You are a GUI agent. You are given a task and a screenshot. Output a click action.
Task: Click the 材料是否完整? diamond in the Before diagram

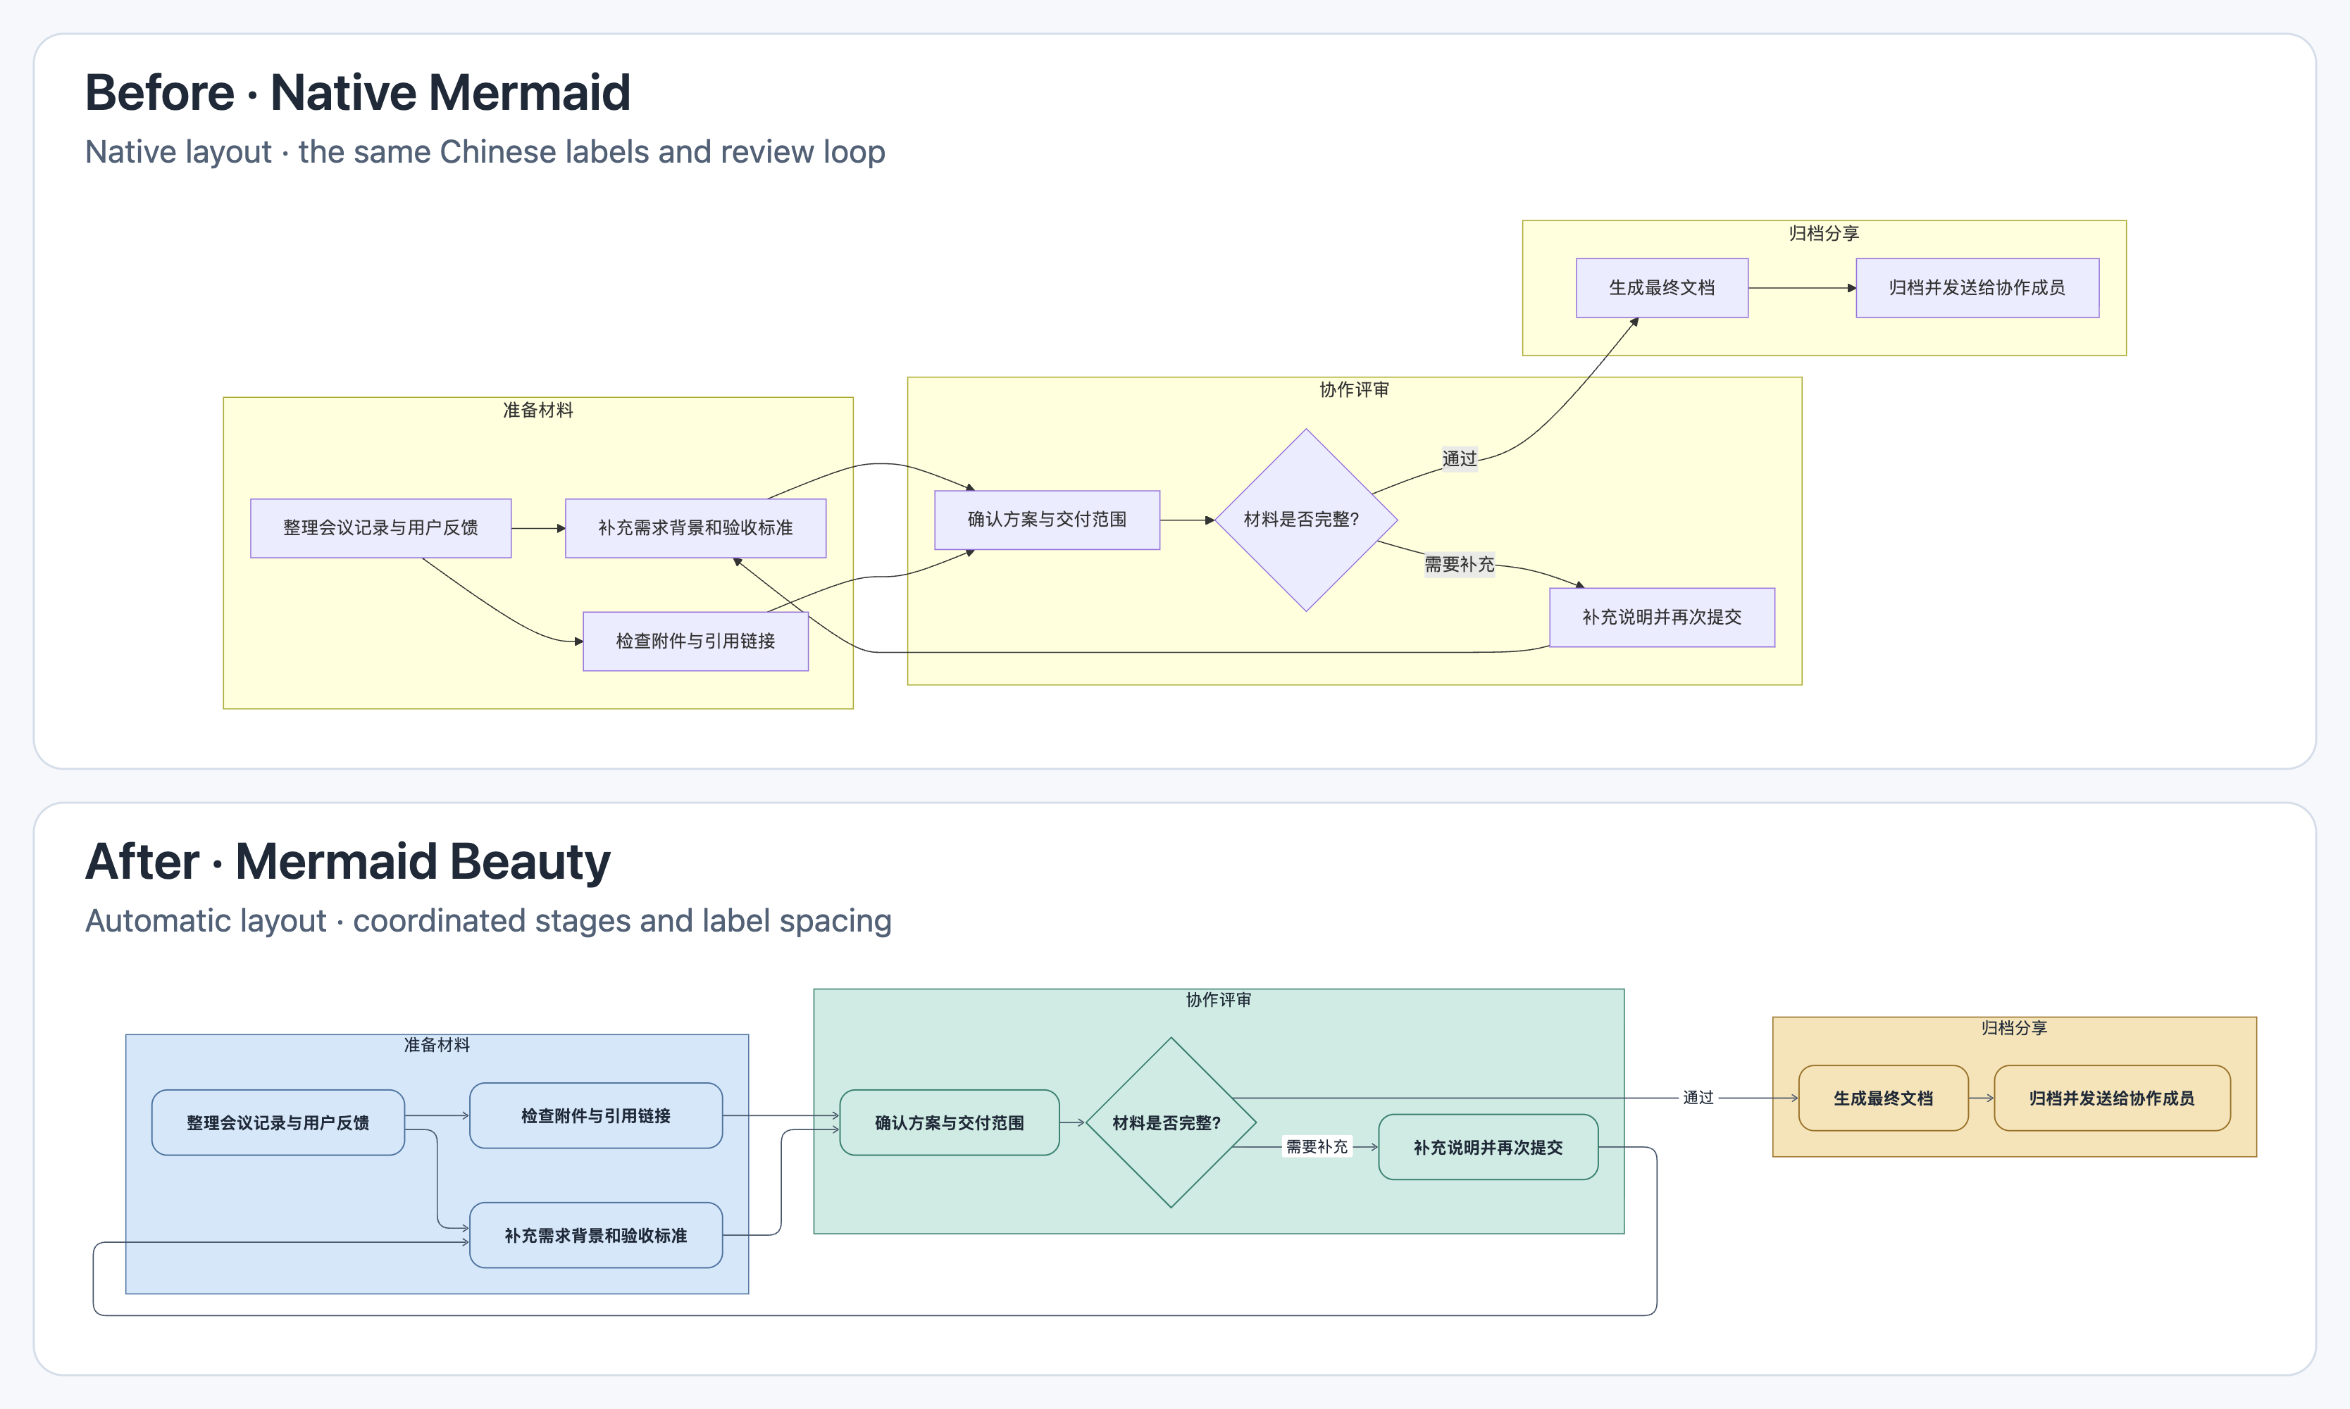point(1306,520)
